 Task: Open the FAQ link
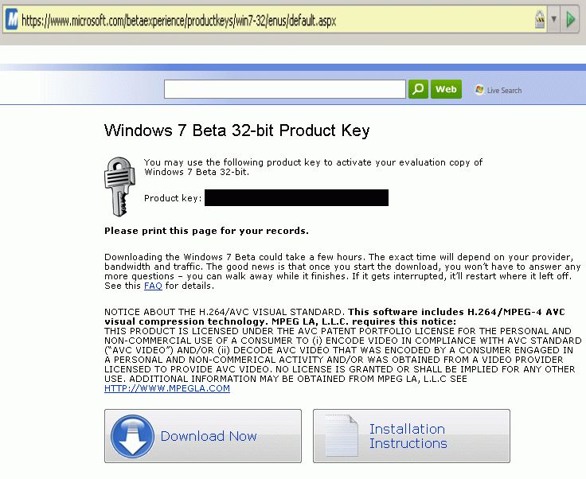[153, 286]
